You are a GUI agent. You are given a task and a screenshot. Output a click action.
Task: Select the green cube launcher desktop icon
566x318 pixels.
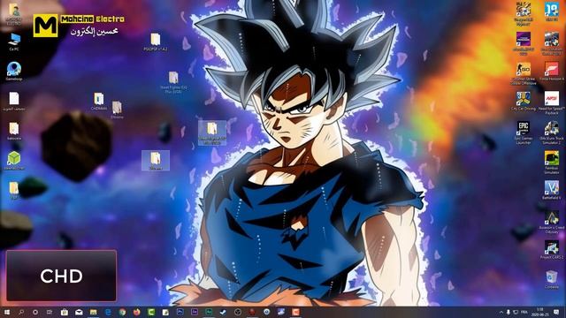(x=14, y=161)
